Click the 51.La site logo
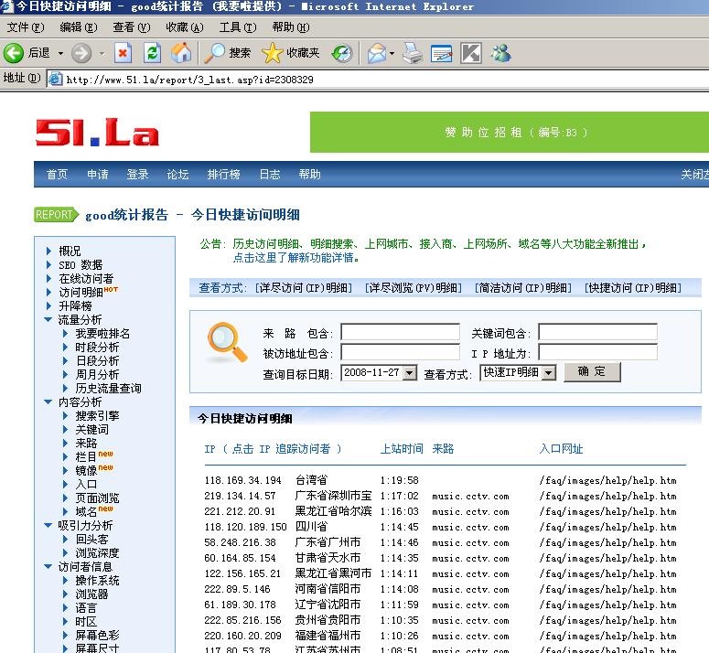 [97, 132]
